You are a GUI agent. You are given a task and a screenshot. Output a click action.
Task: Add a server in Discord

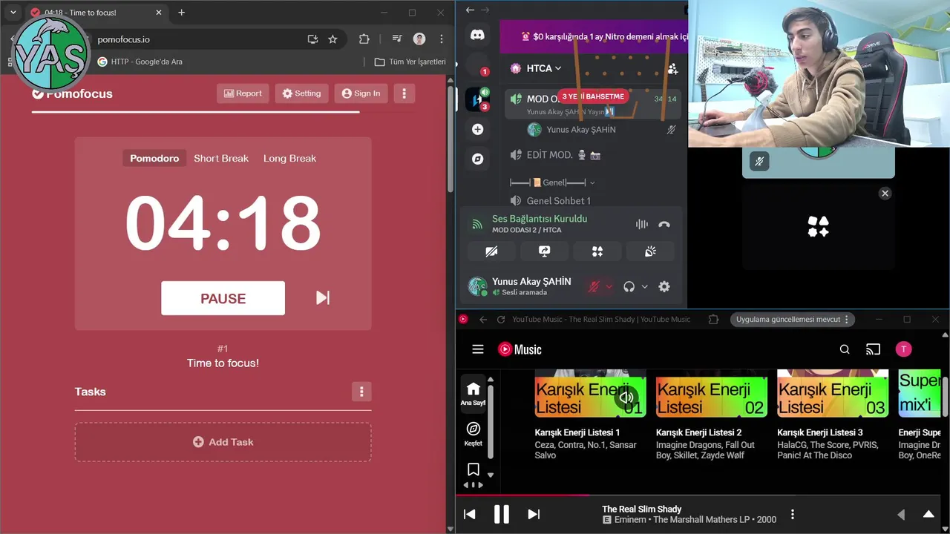tap(478, 130)
